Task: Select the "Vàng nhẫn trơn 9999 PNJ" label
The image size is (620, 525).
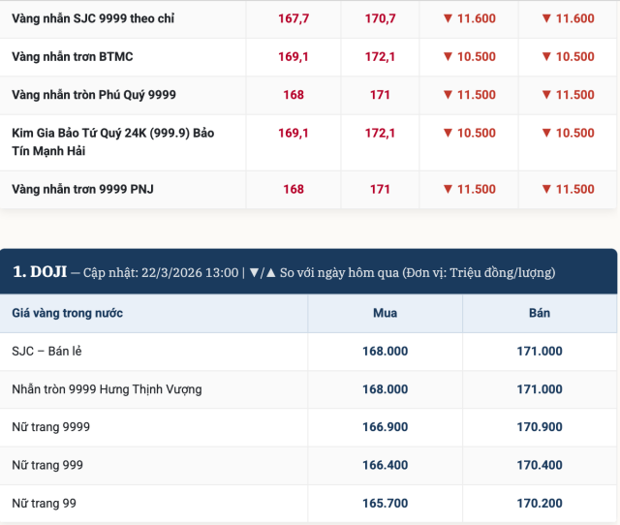Action: coord(82,189)
